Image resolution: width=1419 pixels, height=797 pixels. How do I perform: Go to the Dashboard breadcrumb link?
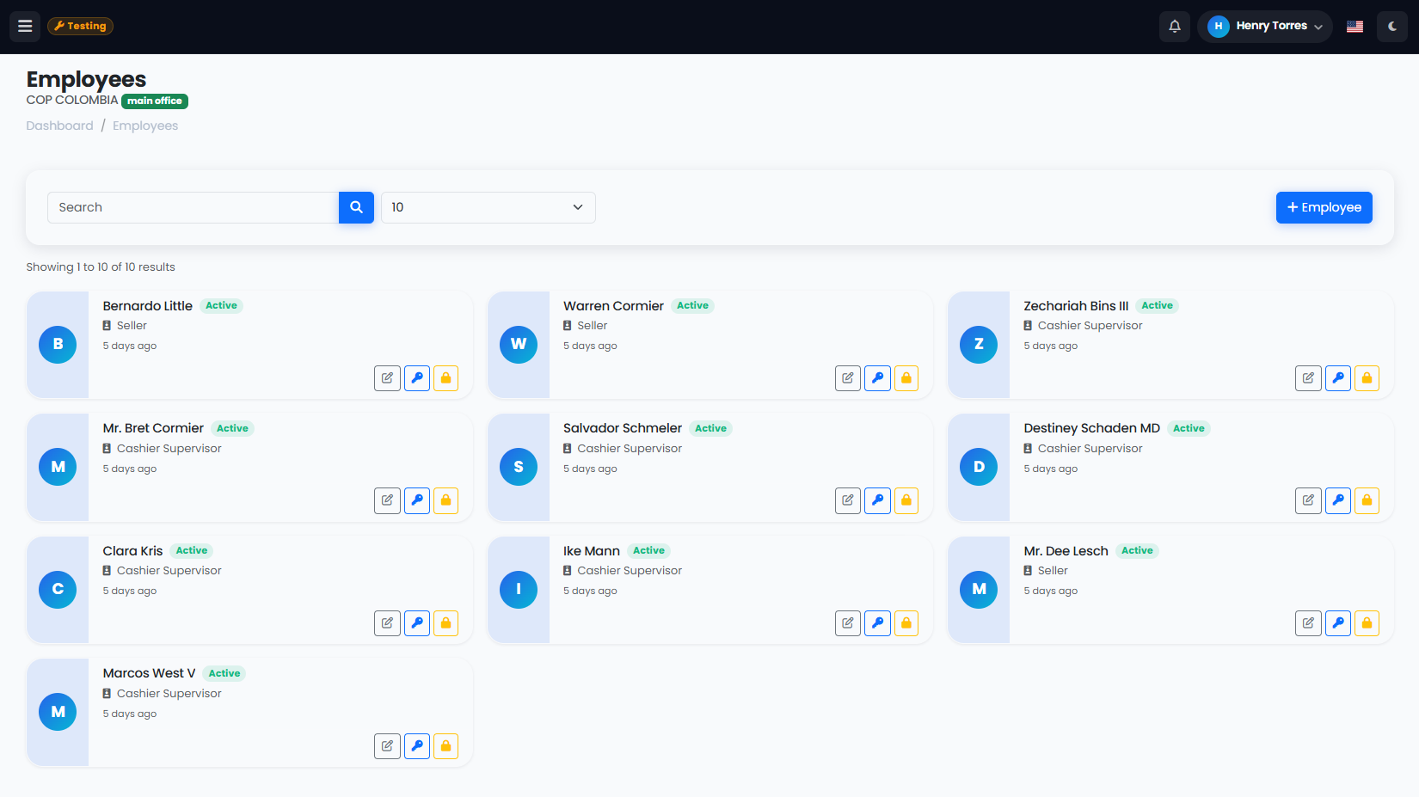pos(59,126)
